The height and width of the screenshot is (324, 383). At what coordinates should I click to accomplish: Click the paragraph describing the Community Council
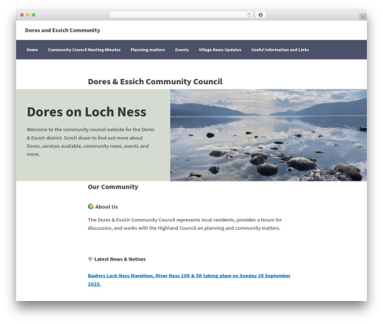pos(185,224)
